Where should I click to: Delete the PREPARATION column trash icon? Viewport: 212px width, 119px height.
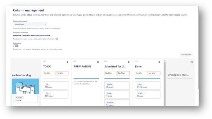[98, 62]
